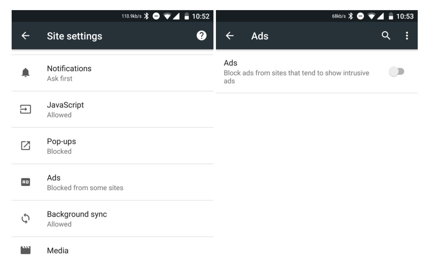Go back from Site settings screen
Image resolution: width=426 pixels, height=259 pixels.
(26, 36)
